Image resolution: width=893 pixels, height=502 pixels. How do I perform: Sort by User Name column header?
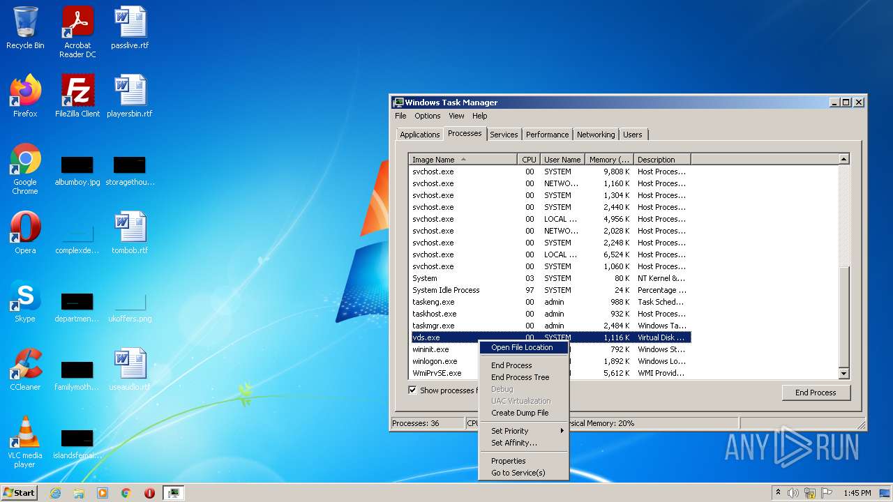(562, 160)
